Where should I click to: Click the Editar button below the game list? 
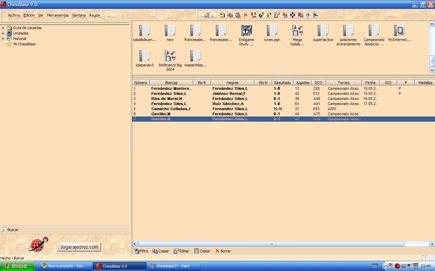[181, 251]
